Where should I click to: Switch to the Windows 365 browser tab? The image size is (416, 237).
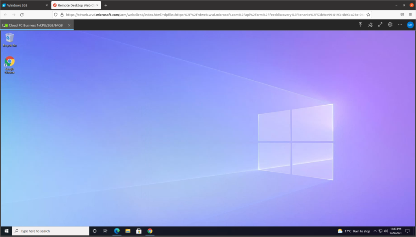pos(25,5)
